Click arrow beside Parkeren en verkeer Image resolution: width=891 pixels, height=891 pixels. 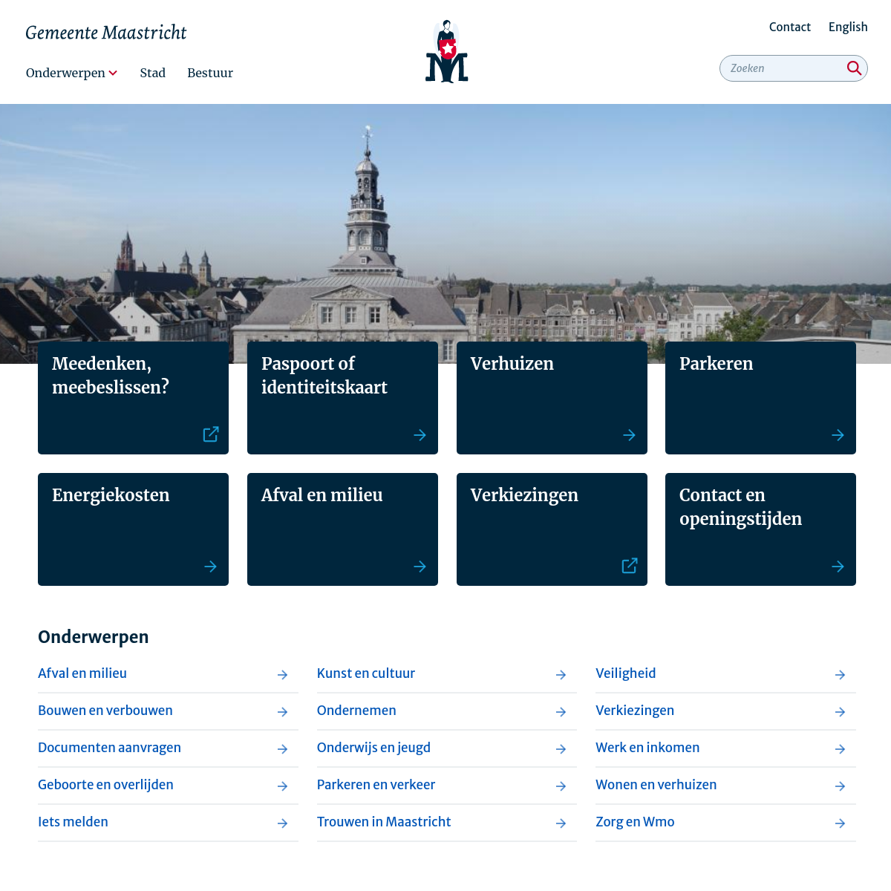[x=561, y=786]
